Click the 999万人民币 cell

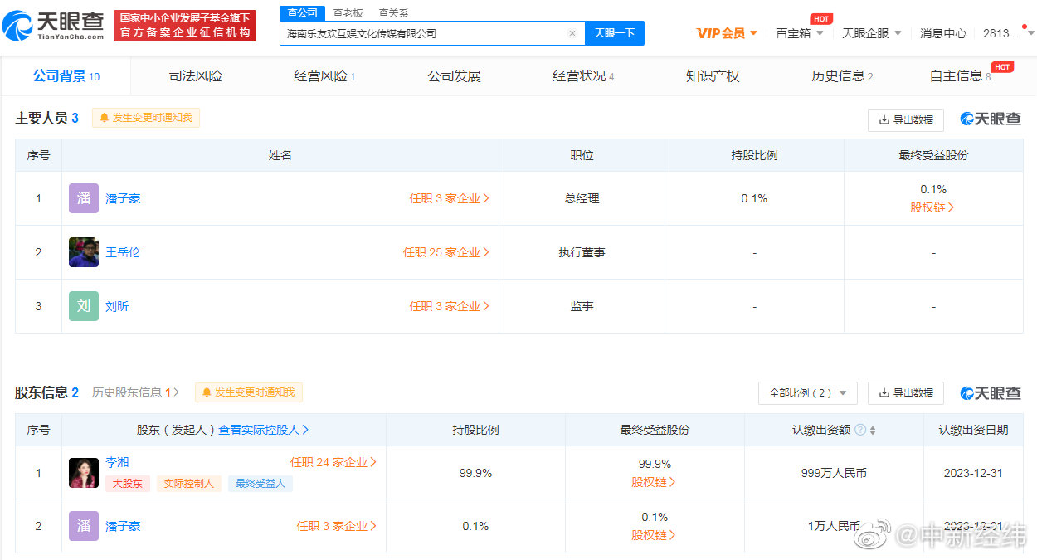tap(834, 473)
